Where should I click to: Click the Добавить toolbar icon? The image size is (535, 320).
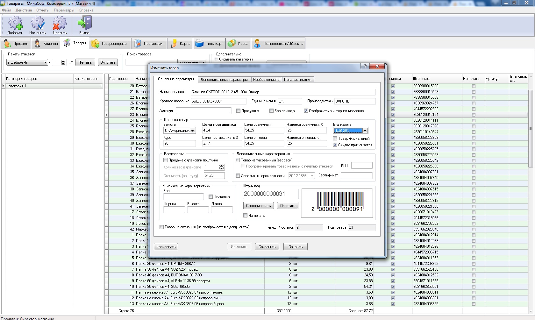[x=15, y=24]
